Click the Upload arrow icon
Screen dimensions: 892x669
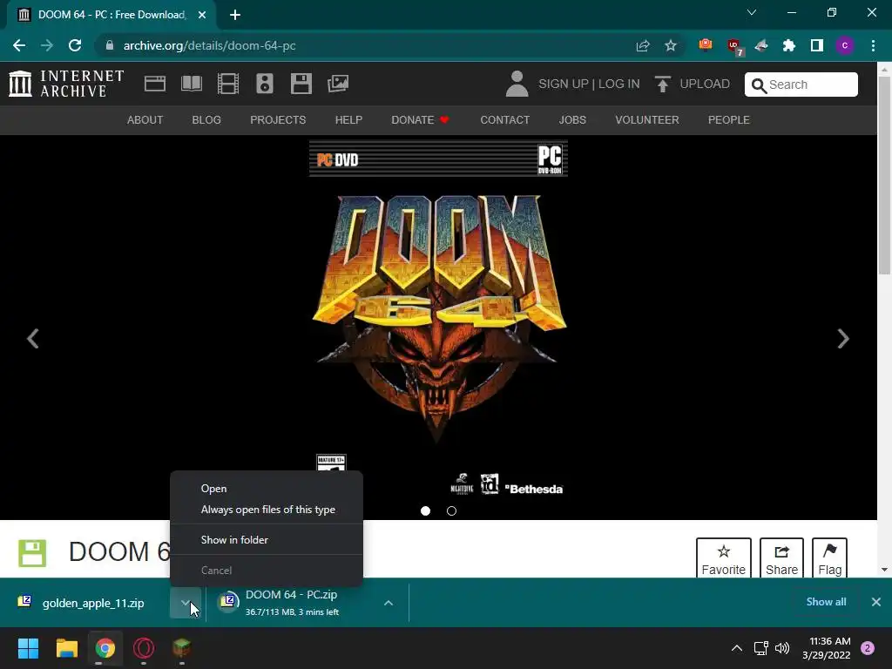click(662, 84)
